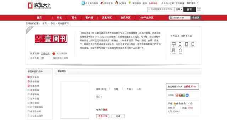Click the second breadcrumb link

53,23
